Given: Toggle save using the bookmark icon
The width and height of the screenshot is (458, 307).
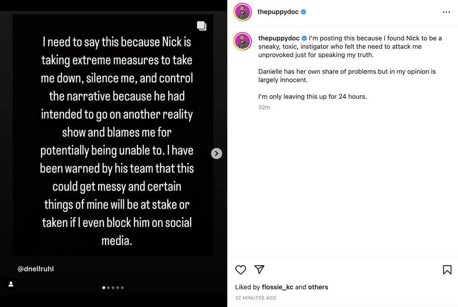Looking at the screenshot, I should pyautogui.click(x=447, y=270).
